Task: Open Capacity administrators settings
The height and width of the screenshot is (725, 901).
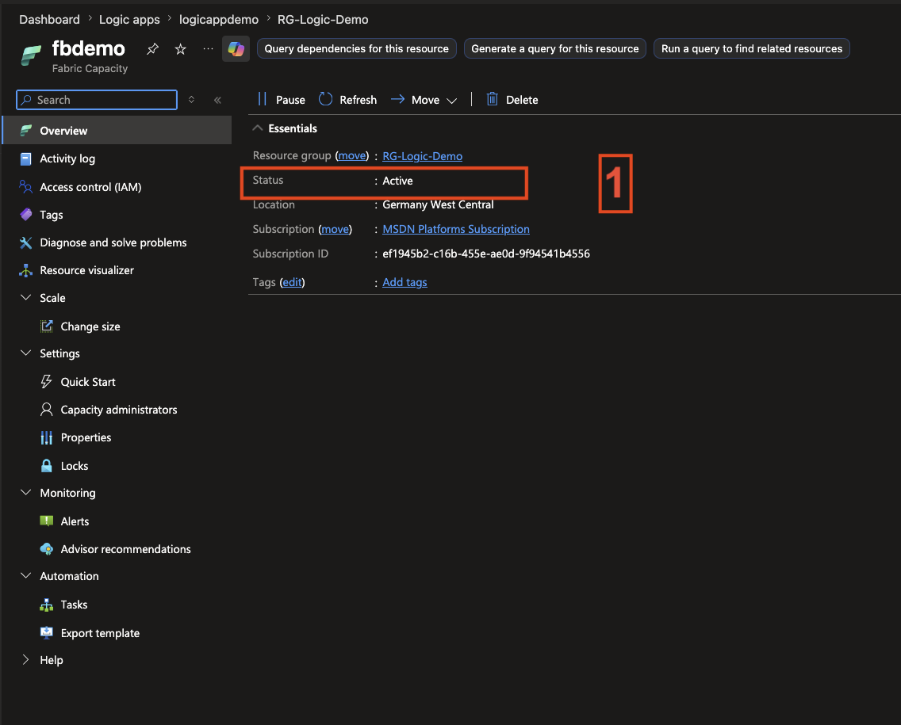Action: pos(117,410)
